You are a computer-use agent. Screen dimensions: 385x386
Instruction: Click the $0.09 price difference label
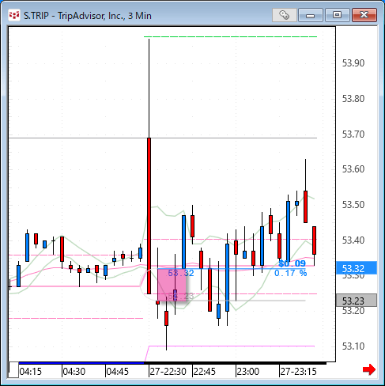click(292, 263)
